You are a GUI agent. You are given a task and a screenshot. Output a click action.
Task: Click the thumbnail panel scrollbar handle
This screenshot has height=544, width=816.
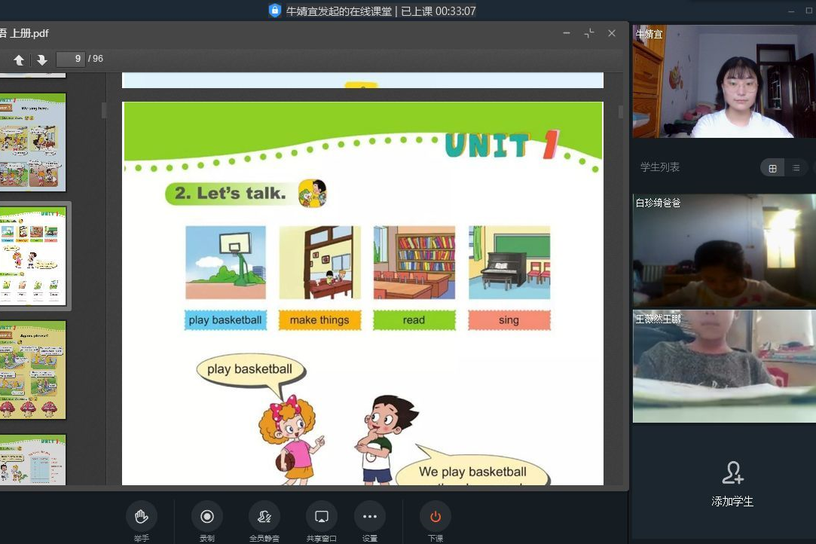(x=104, y=110)
